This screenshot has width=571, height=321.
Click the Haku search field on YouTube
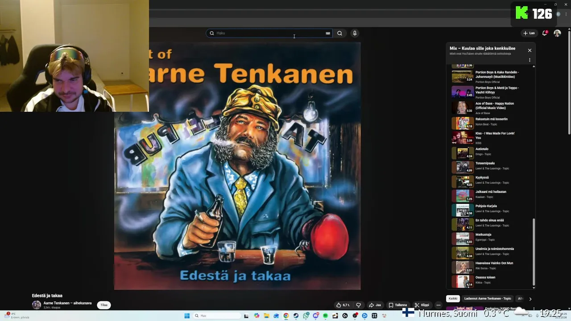(269, 33)
